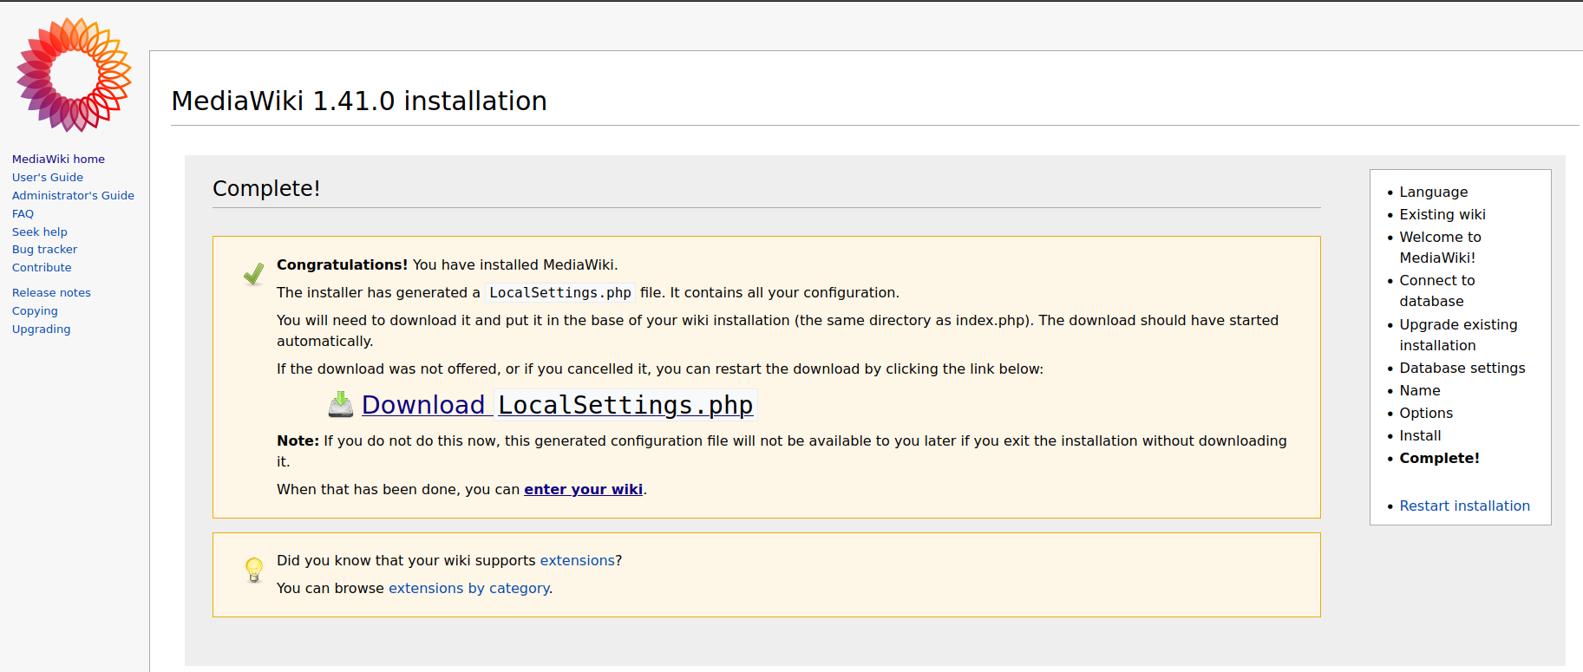
Task: Select the Existing wiki installer step
Action: [x=1442, y=214]
